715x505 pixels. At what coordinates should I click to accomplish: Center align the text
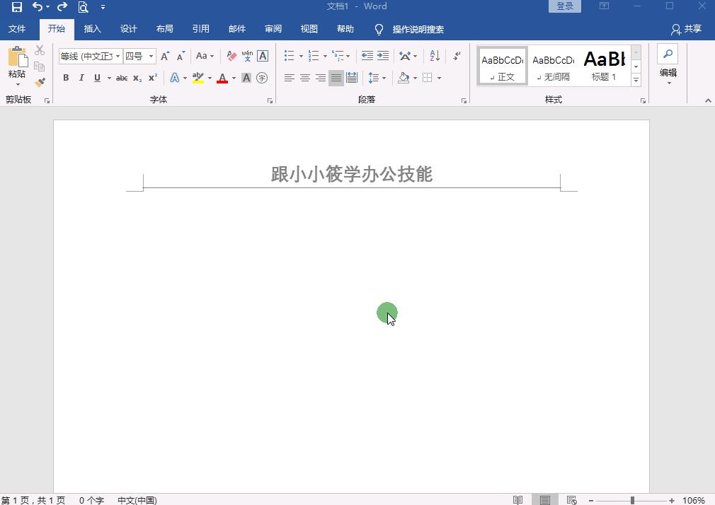(304, 78)
